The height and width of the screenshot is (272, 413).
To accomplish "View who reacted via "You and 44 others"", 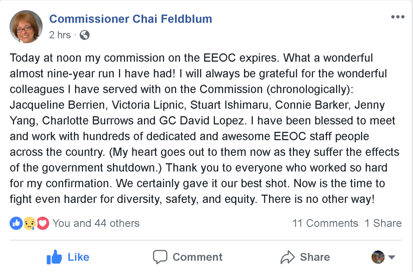I will (96, 223).
